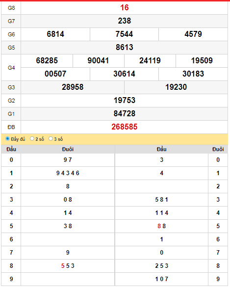Click the G1 result 84728
This screenshot has height=287, width=230.
click(125, 113)
